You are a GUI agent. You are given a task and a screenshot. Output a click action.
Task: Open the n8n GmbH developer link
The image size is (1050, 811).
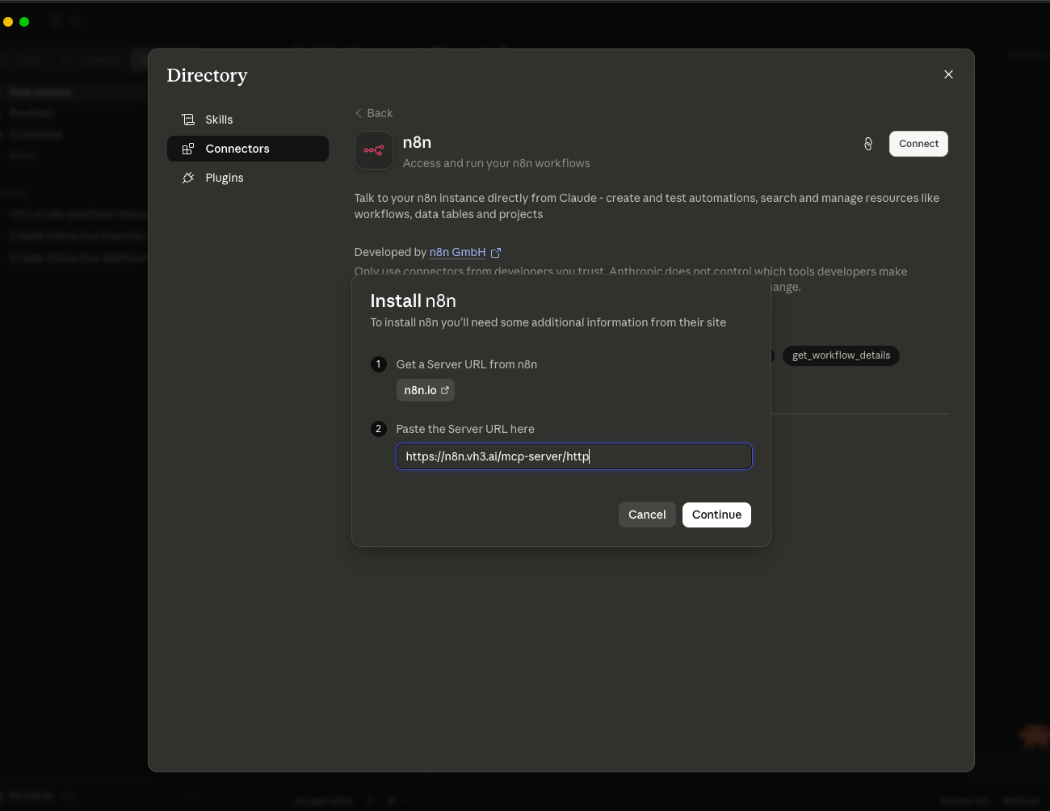[x=457, y=252]
